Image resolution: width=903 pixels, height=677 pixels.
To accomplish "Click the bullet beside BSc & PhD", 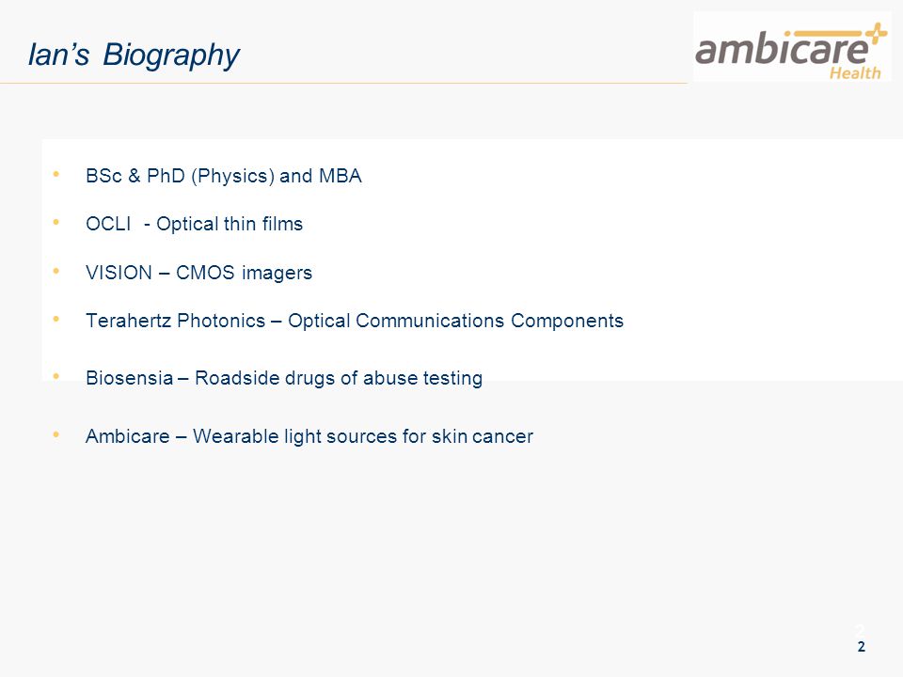I will tap(55, 173).
